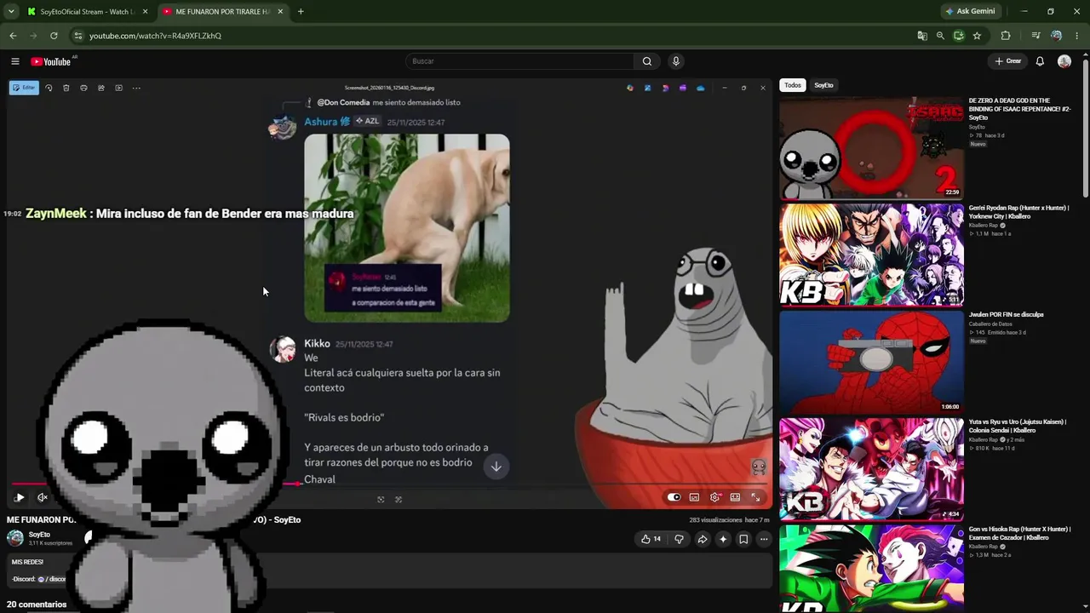The image size is (1090, 613).
Task: Go to the YouTube home logo
Action: pyautogui.click(x=51, y=61)
